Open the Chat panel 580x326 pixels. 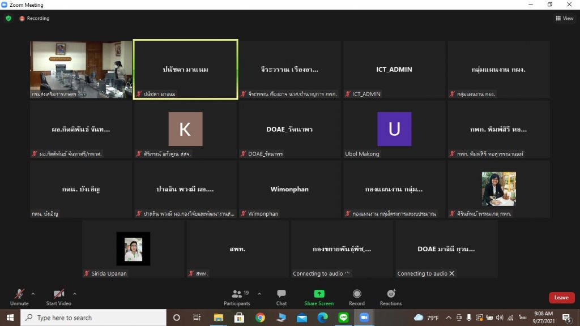coord(281,297)
